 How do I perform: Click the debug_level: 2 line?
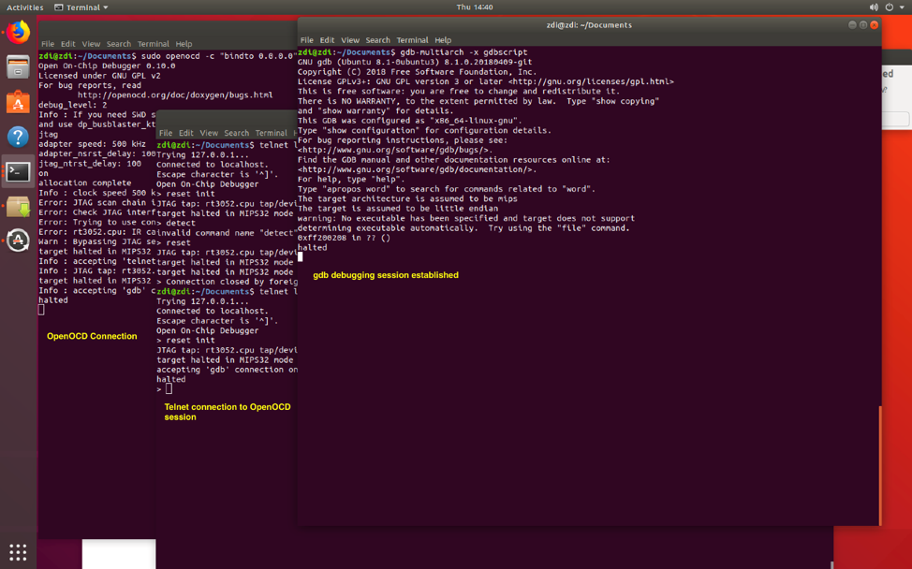73,105
